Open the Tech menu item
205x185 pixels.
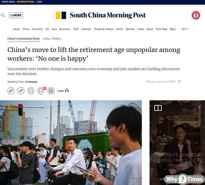click(x=76, y=29)
